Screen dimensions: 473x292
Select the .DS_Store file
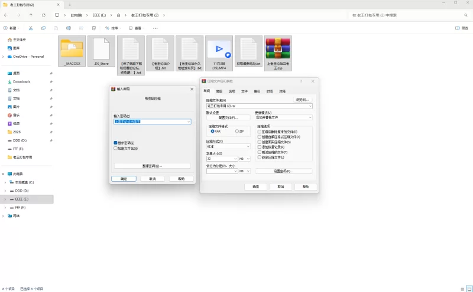101,51
